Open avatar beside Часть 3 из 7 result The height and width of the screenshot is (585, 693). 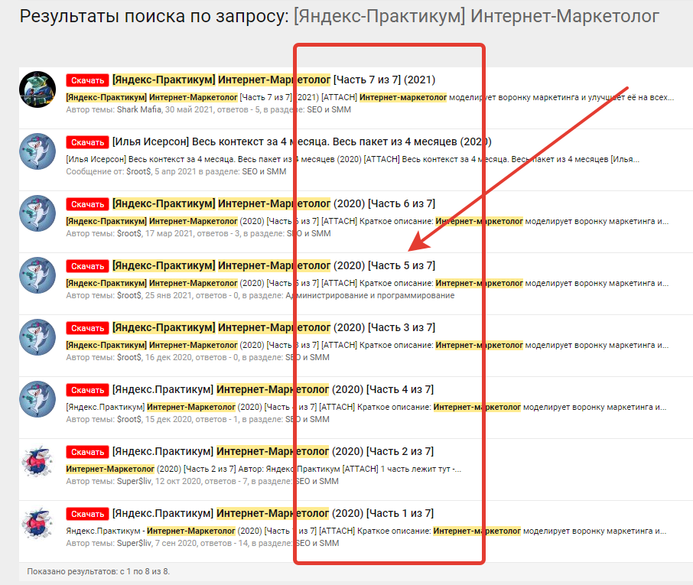37,337
